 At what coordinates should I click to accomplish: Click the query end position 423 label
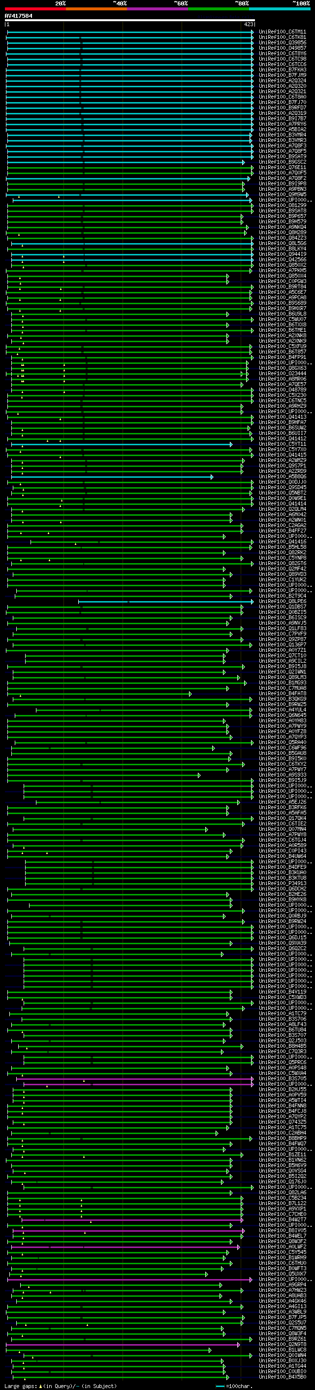point(249,24)
